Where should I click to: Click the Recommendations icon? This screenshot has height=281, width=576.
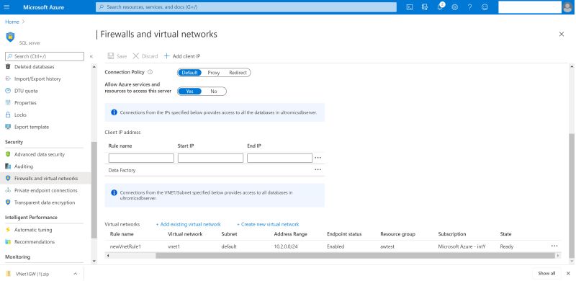tap(8, 242)
